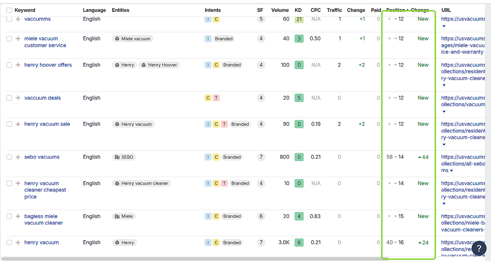
Task: Click the help question mark button
Action: (x=479, y=248)
